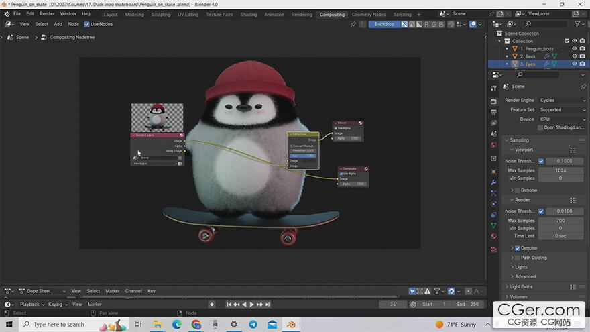Screen dimensions: 590x332
Task: Expand the Light Paths panel
Action: point(506,287)
